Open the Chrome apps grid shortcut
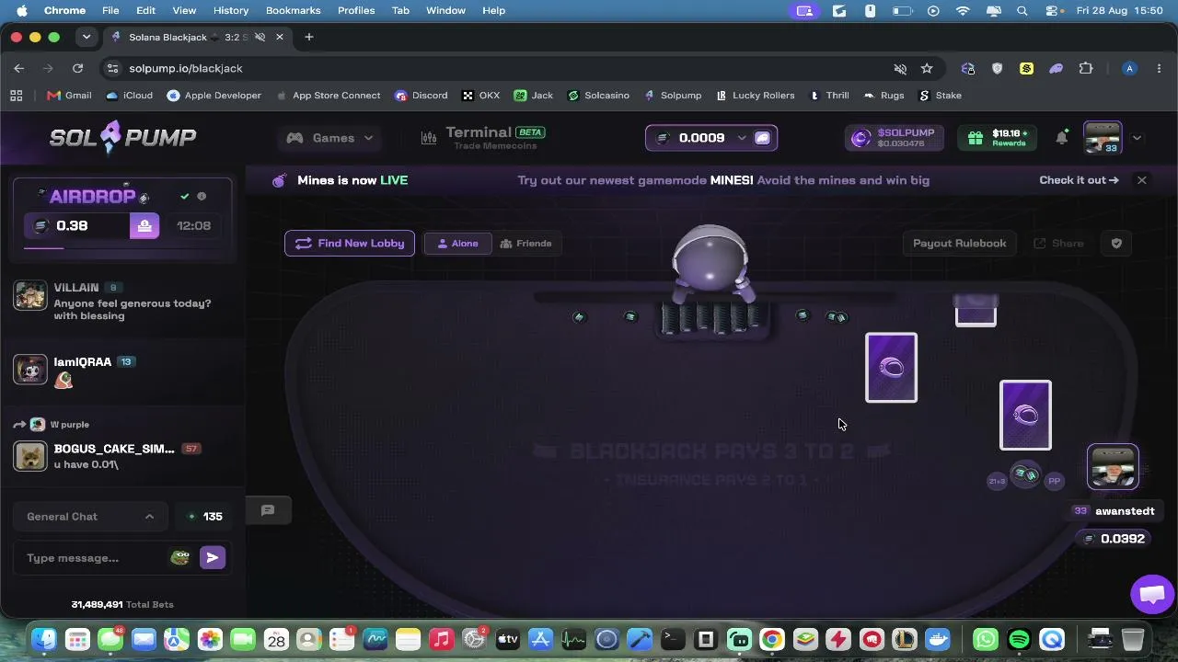This screenshot has height=662, width=1178. pos(16,96)
